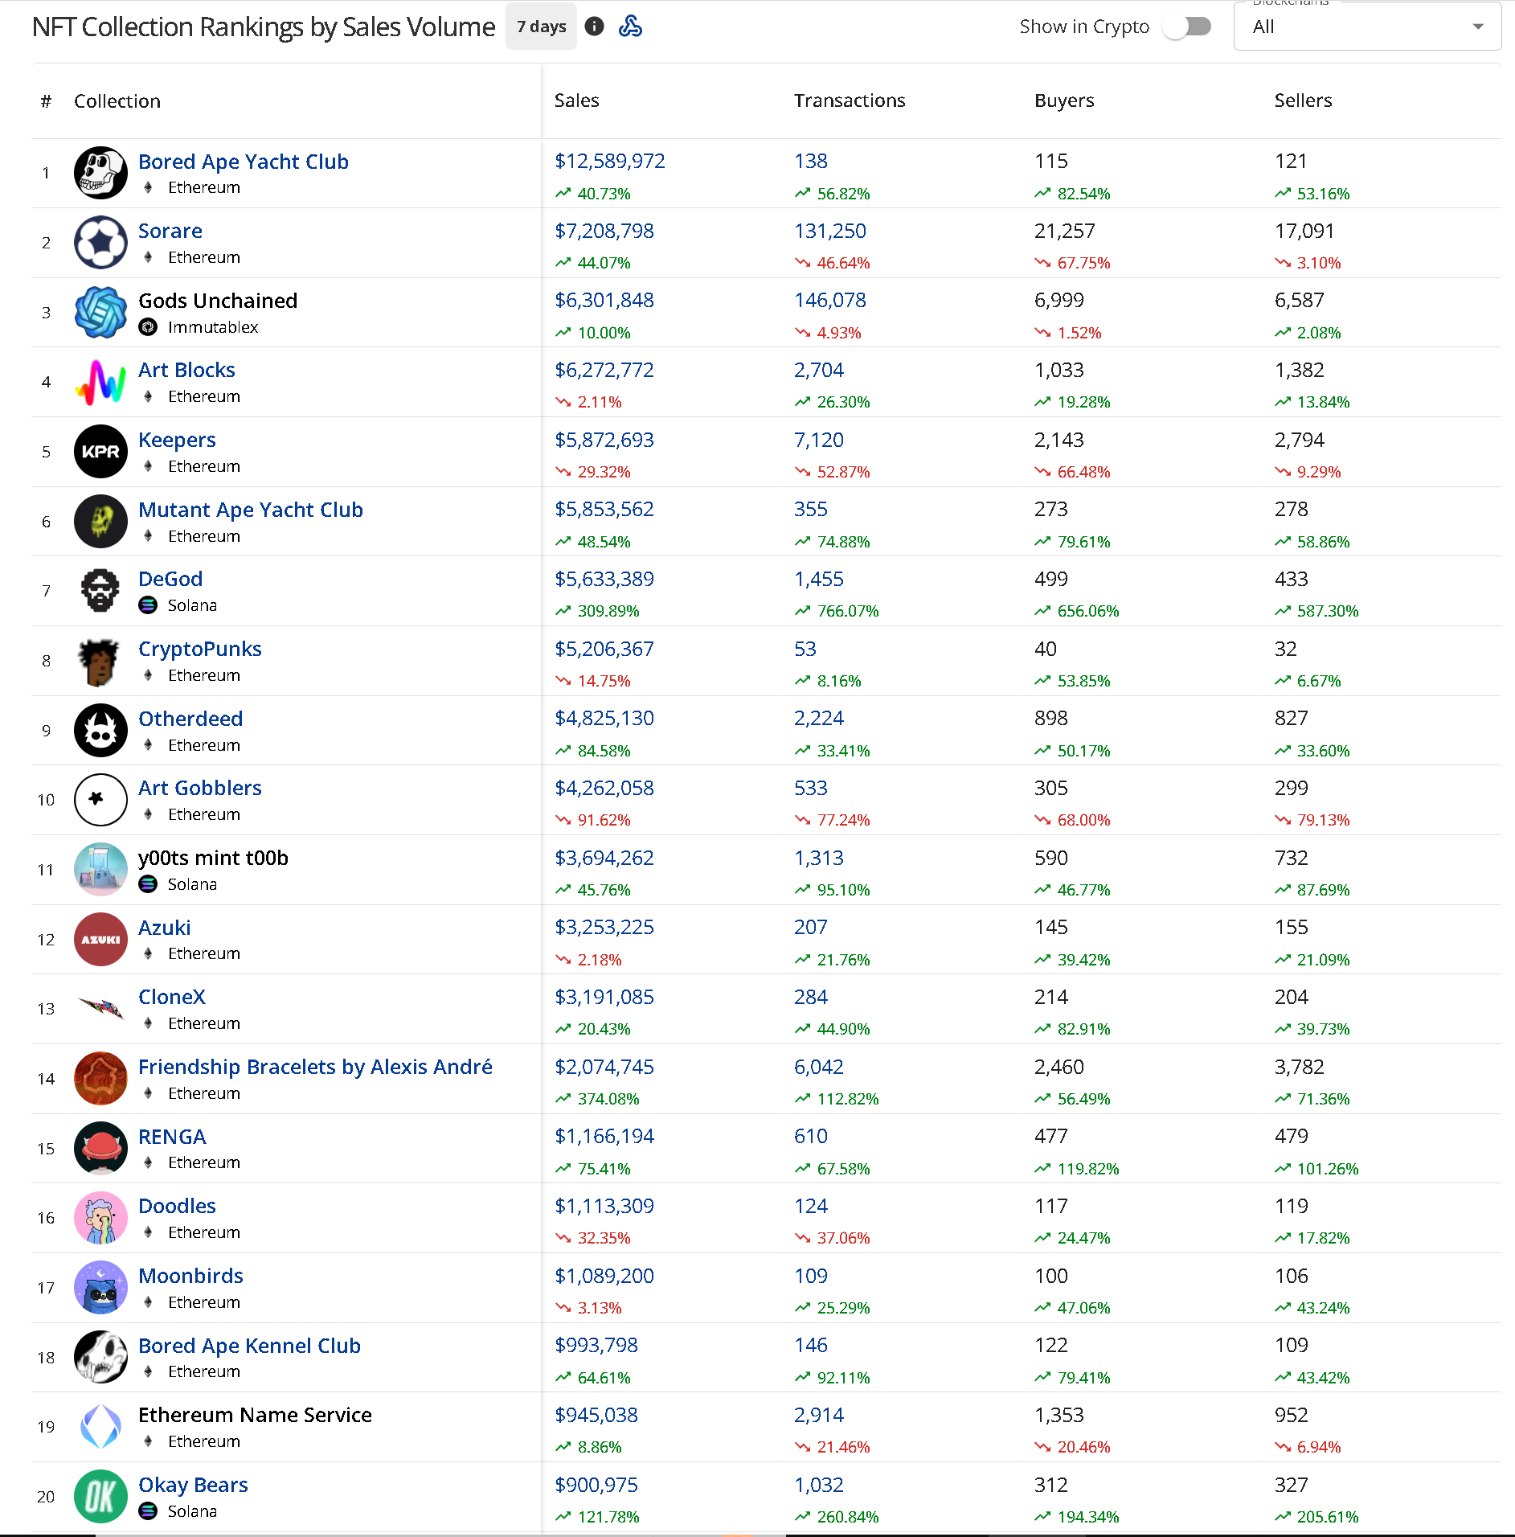Click the DeGod collection avatar
Screen dimensions: 1515x1537
100,591
